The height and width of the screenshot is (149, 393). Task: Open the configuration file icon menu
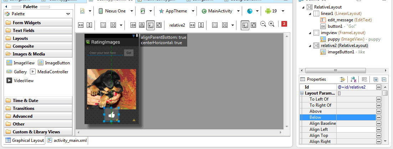(x=82, y=11)
